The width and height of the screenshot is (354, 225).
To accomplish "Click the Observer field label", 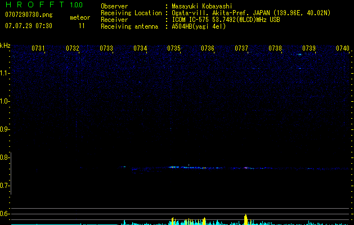I will tap(114, 6).
